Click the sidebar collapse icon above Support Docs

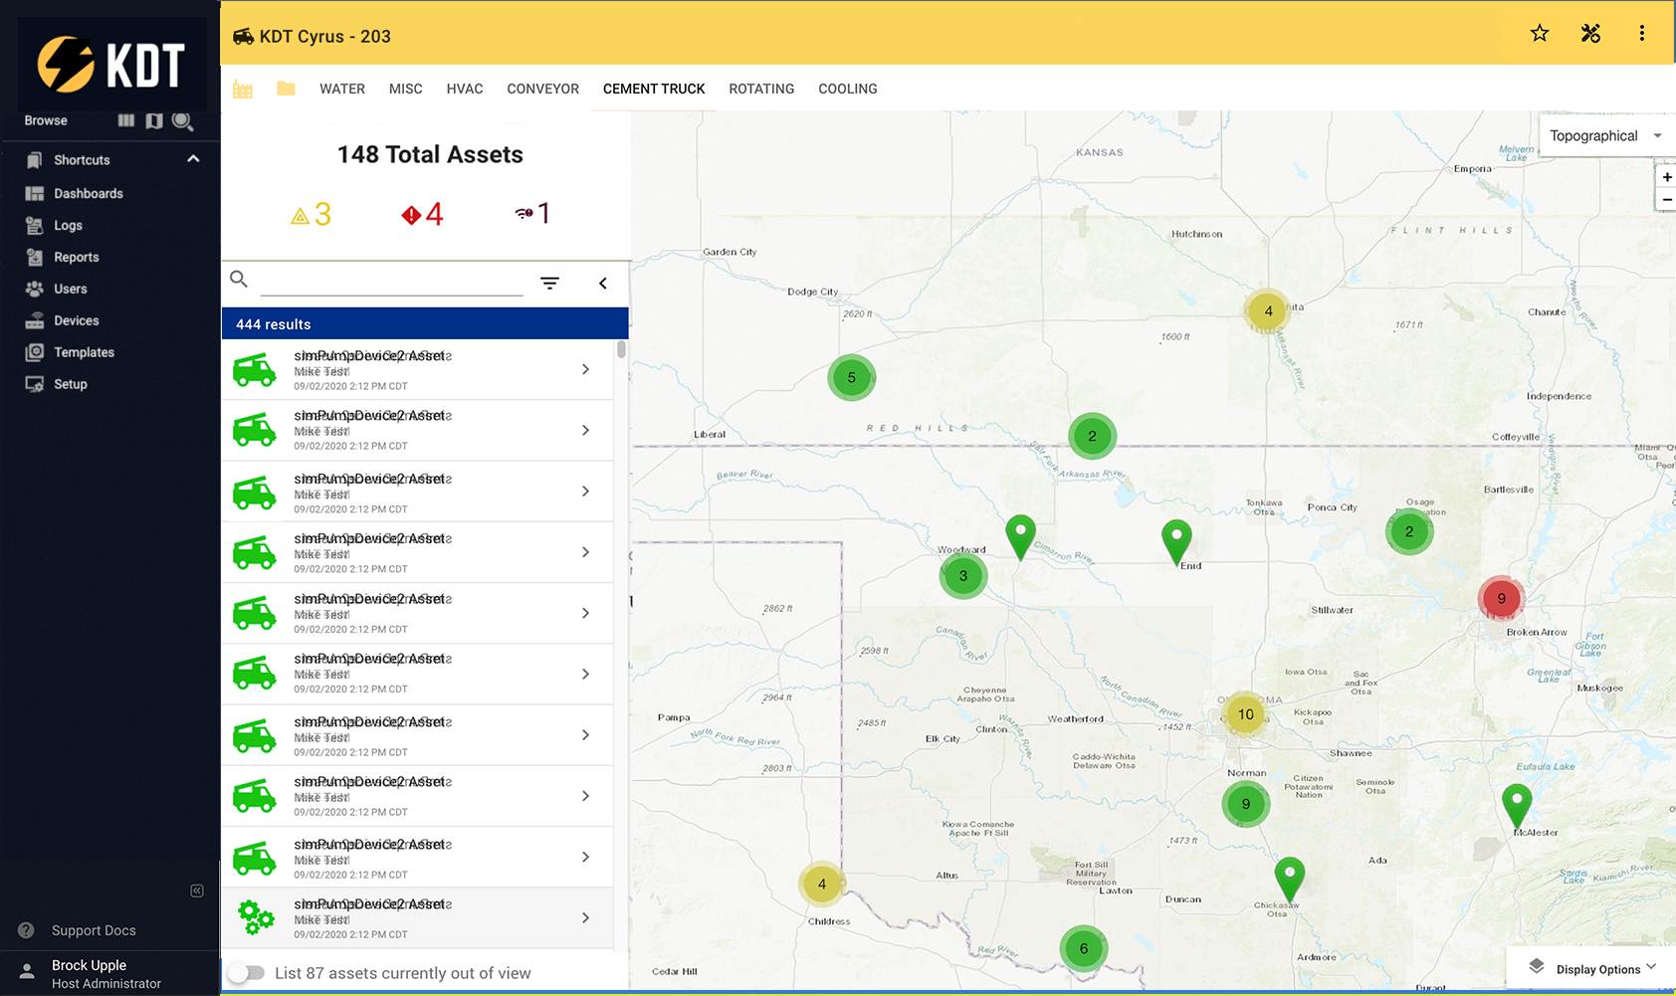[197, 891]
